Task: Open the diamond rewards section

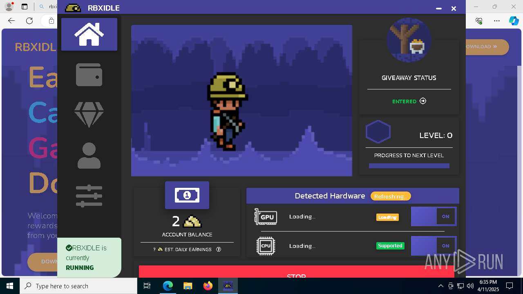Action: point(89,115)
